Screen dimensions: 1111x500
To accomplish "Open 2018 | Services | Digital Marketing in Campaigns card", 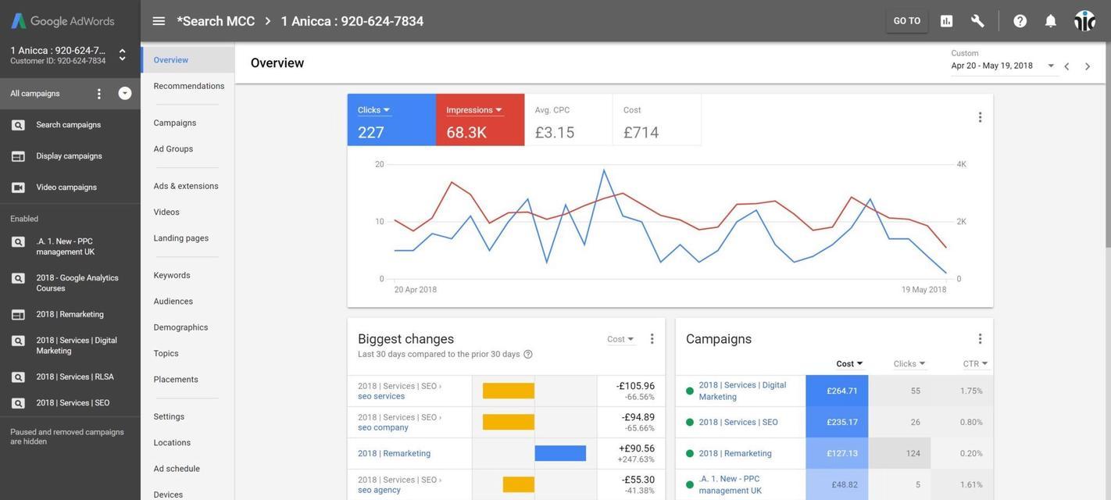I will [742, 391].
